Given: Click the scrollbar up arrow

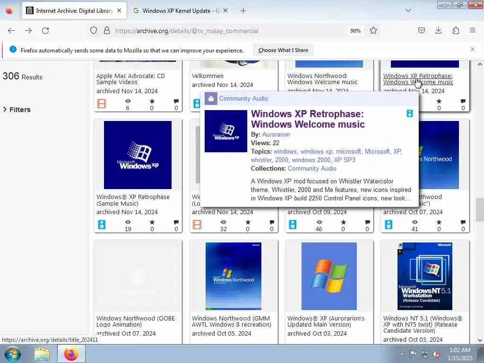Looking at the screenshot, I should (479, 64).
